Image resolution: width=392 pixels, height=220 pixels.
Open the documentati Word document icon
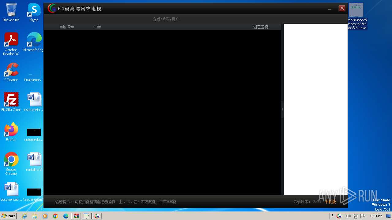(x=11, y=192)
